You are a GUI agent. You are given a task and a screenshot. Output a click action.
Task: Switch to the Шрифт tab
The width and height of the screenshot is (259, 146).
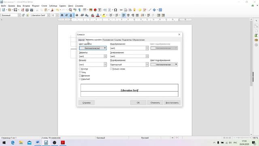pos(81,40)
